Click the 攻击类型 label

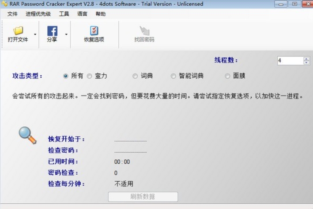[x=27, y=76]
